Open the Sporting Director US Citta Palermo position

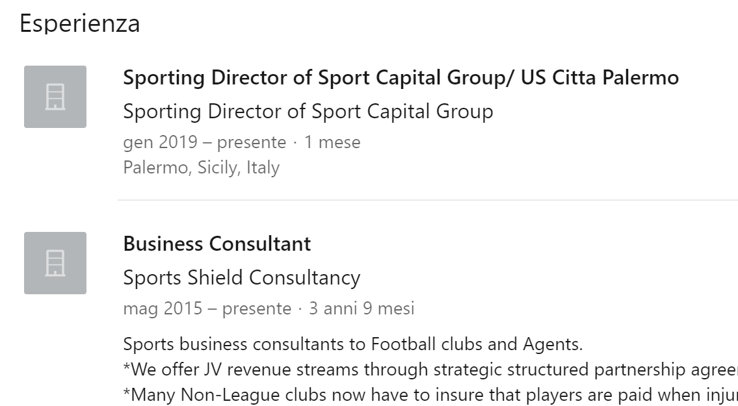tap(401, 78)
